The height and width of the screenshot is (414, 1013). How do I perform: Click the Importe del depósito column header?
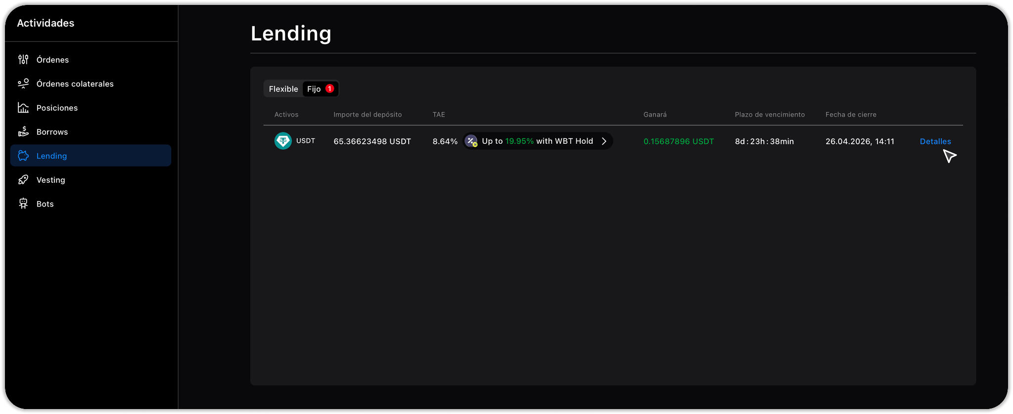tap(368, 115)
